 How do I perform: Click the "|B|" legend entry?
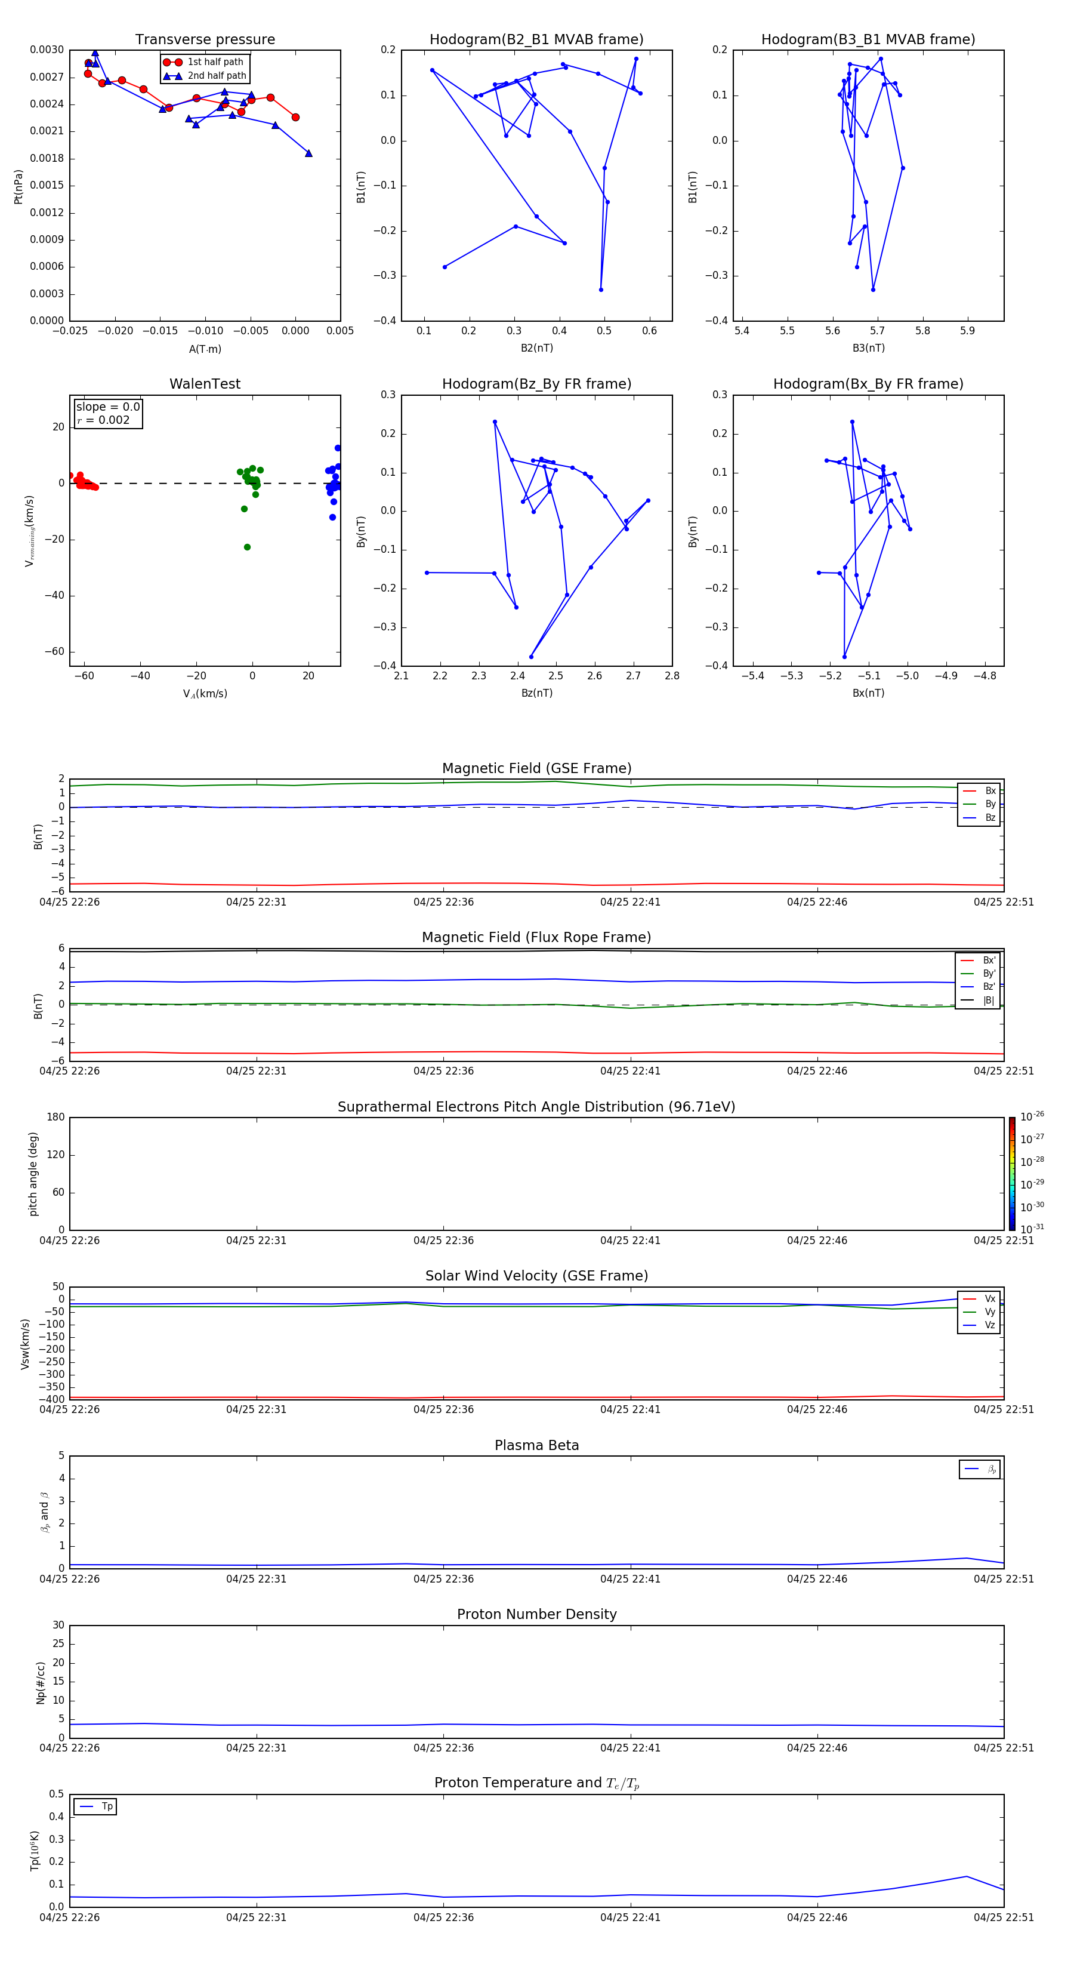979,1001
